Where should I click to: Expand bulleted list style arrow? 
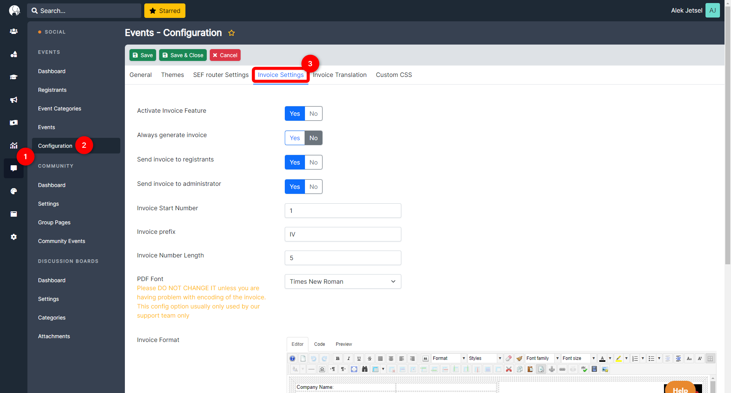pyautogui.click(x=659, y=358)
